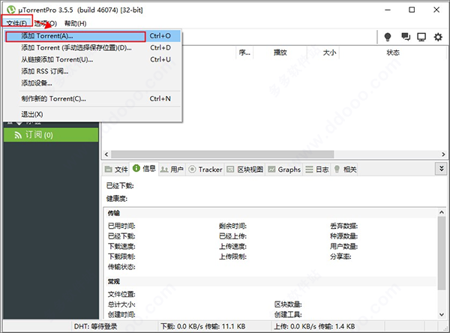Click the info panel vertical scrollbar thumb
The width and height of the screenshot is (450, 333).
click(442, 253)
